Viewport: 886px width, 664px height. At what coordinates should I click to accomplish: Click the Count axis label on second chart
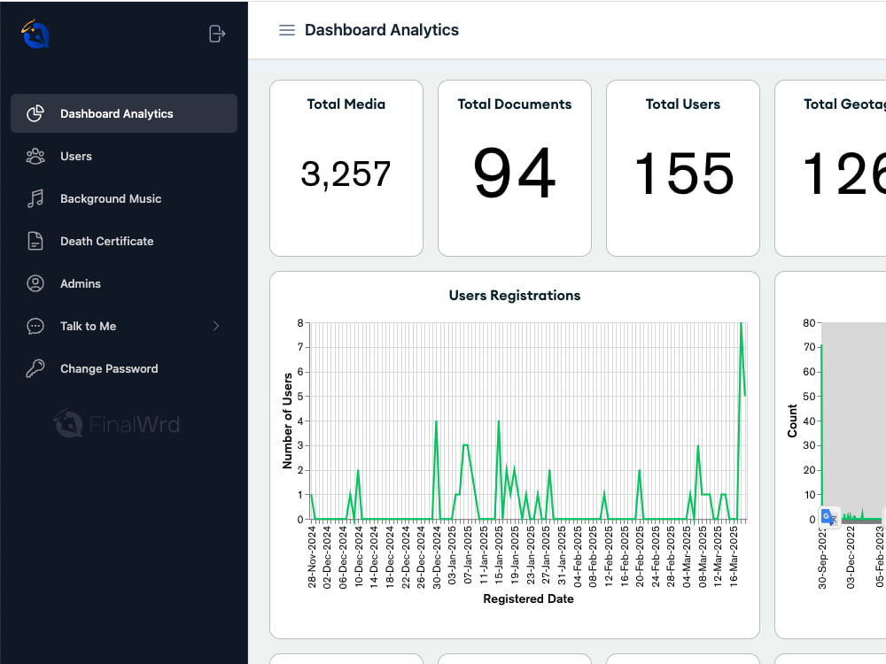792,421
